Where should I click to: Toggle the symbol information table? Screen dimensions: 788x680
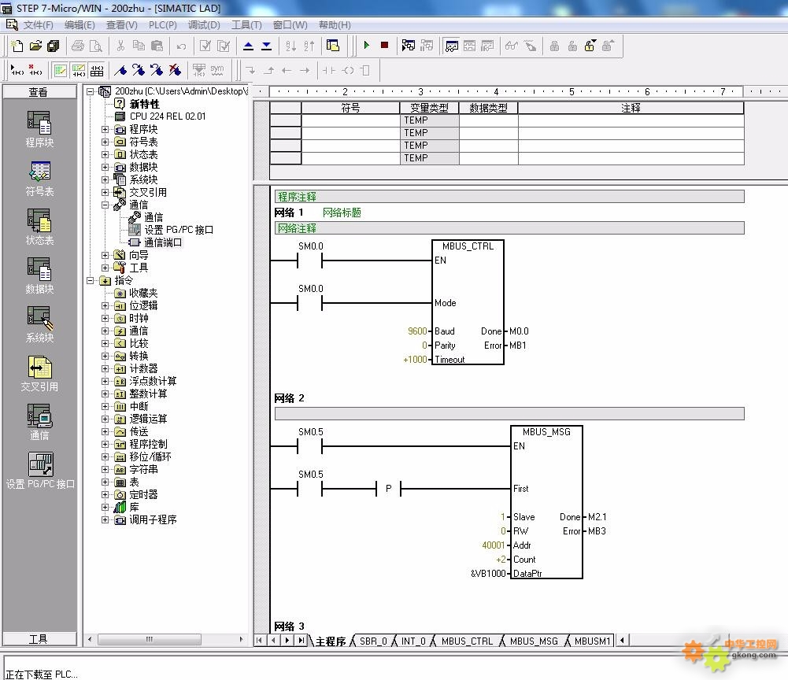pyautogui.click(x=97, y=70)
